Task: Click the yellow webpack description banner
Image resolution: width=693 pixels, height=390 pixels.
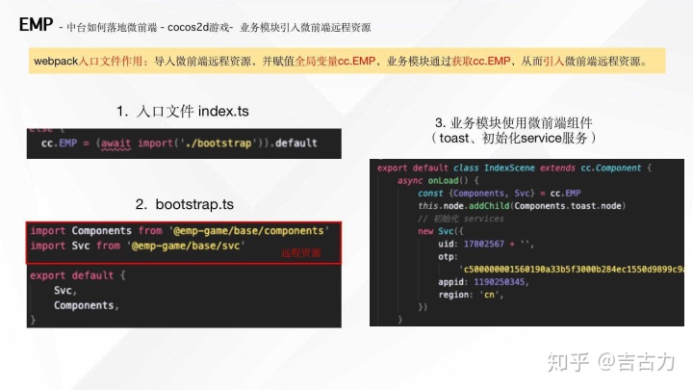Action: 346,61
